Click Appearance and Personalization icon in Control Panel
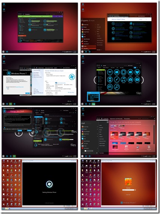This screenshot has width=160, height=214. click(131, 28)
